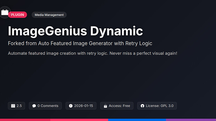Click the license logo icon
Image resolution: width=216 pixels, height=121 pixels.
pos(142,106)
